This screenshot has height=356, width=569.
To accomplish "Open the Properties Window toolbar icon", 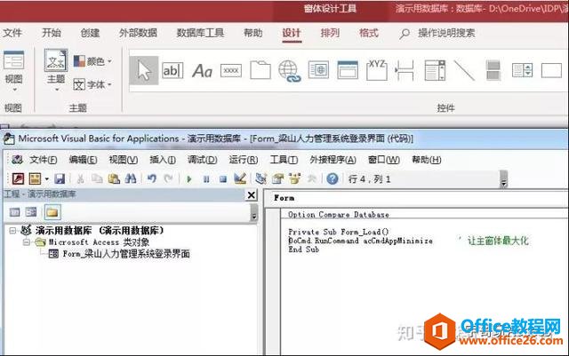I will pyautogui.click(x=278, y=178).
